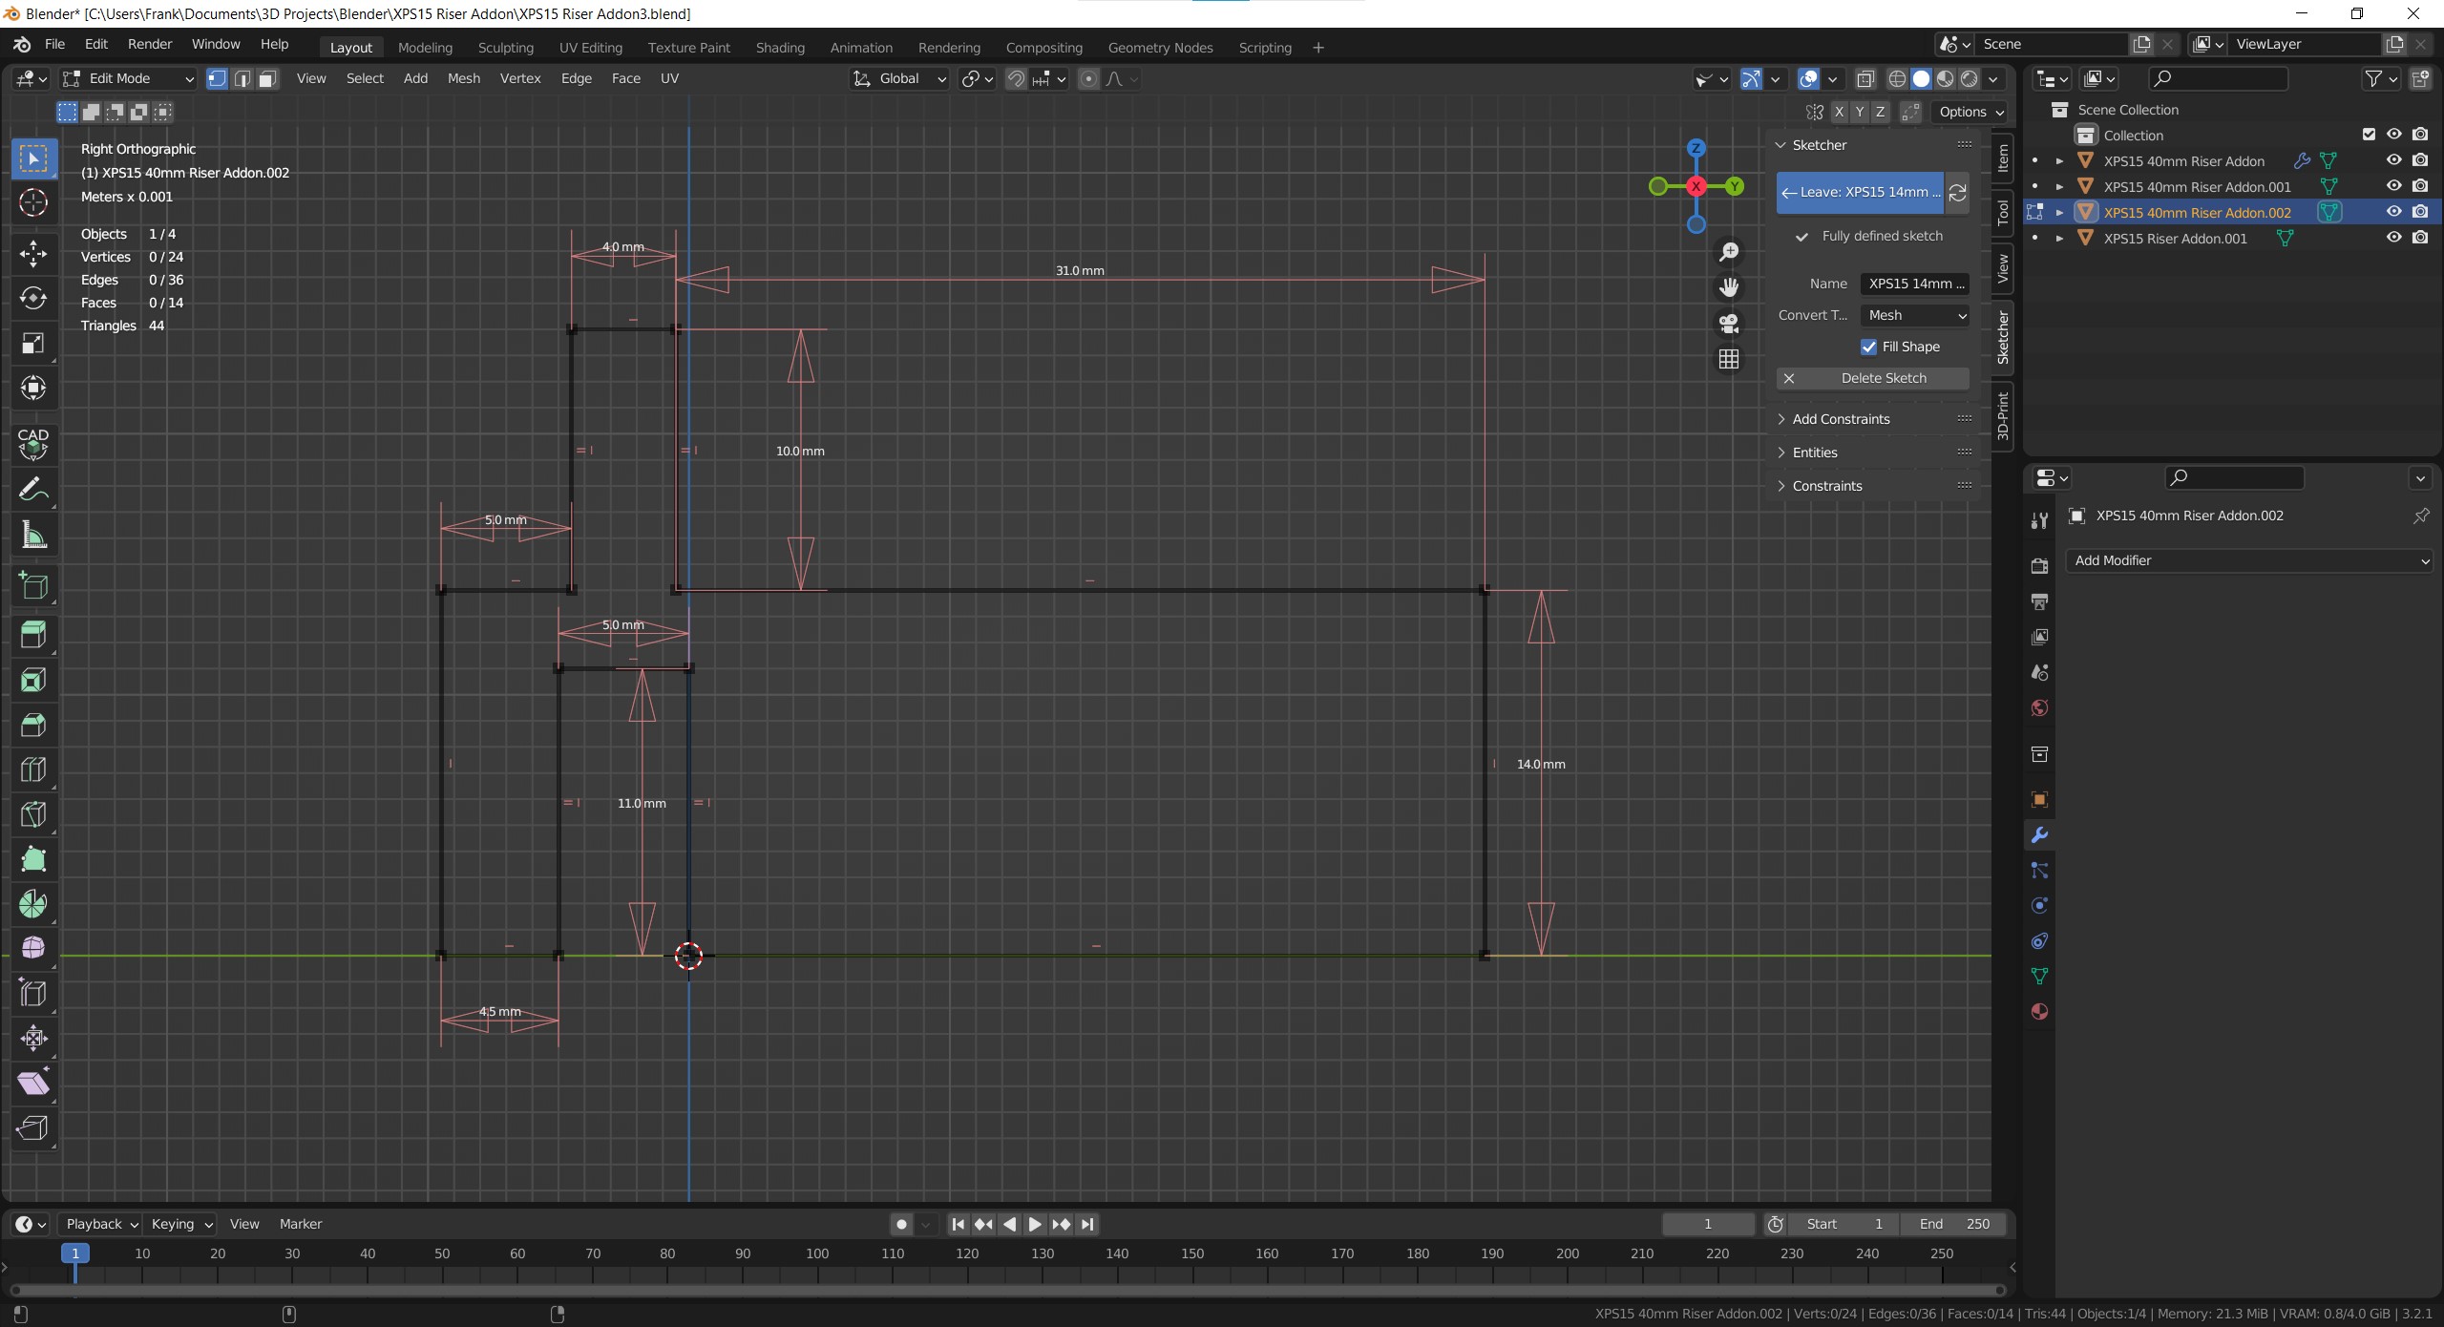The height and width of the screenshot is (1327, 2444).
Task: Expand XPS15 40mm Riser Addon in outliner
Action: [x=2059, y=161]
